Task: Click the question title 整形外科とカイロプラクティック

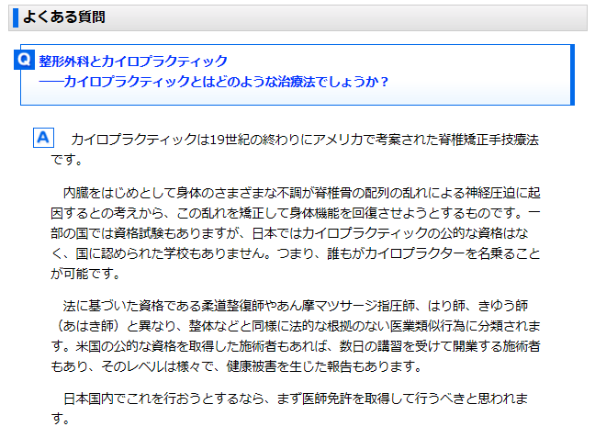Action: point(133,62)
